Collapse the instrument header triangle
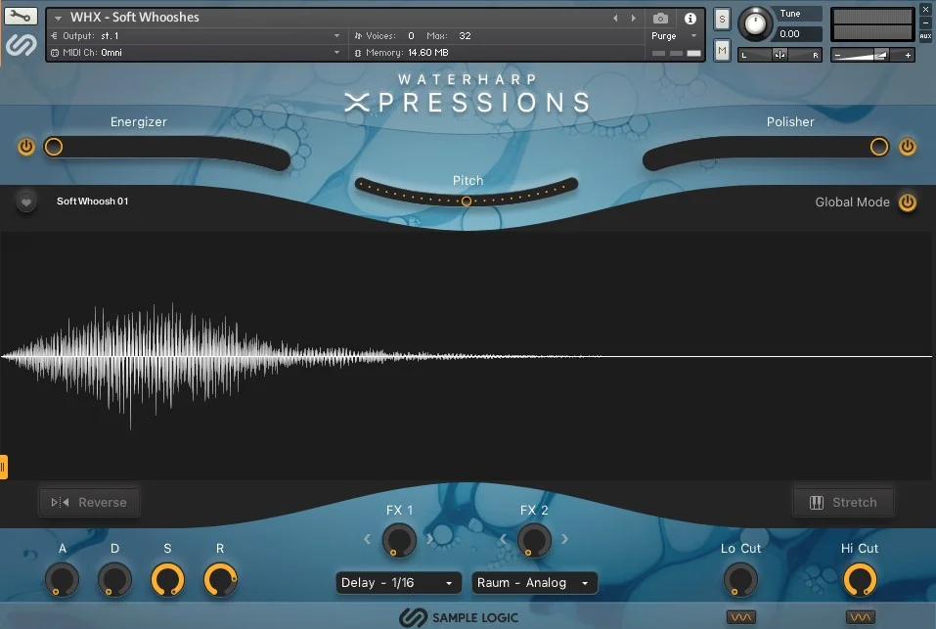 pyautogui.click(x=58, y=19)
